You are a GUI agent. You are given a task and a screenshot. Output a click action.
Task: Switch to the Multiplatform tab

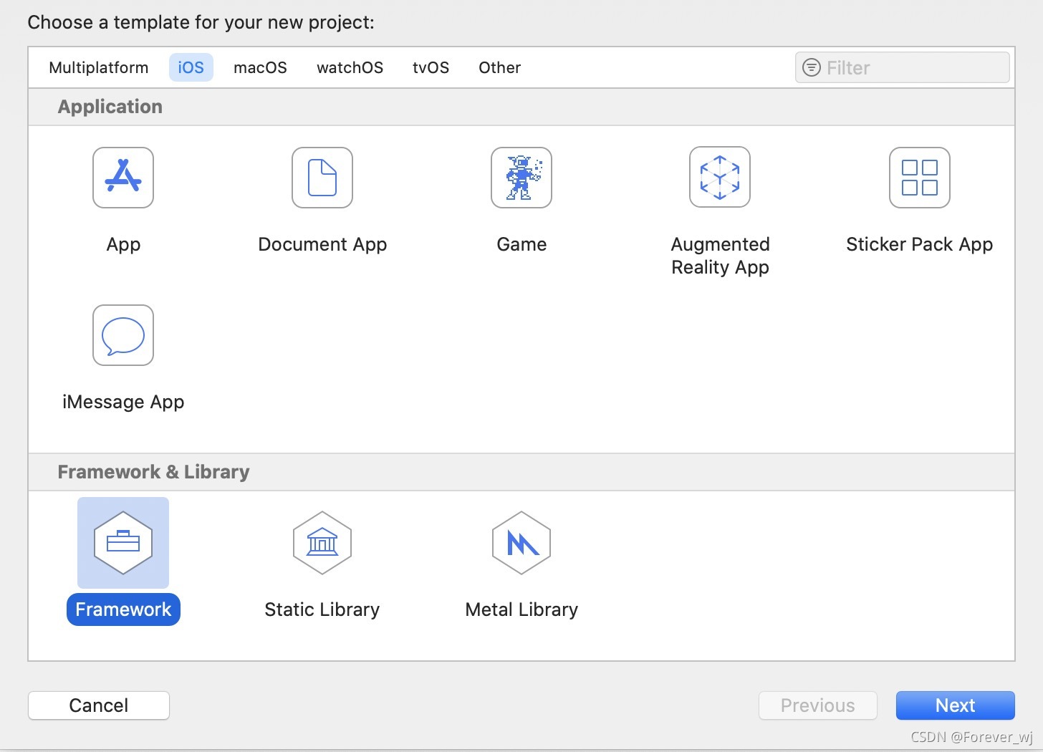(x=99, y=67)
